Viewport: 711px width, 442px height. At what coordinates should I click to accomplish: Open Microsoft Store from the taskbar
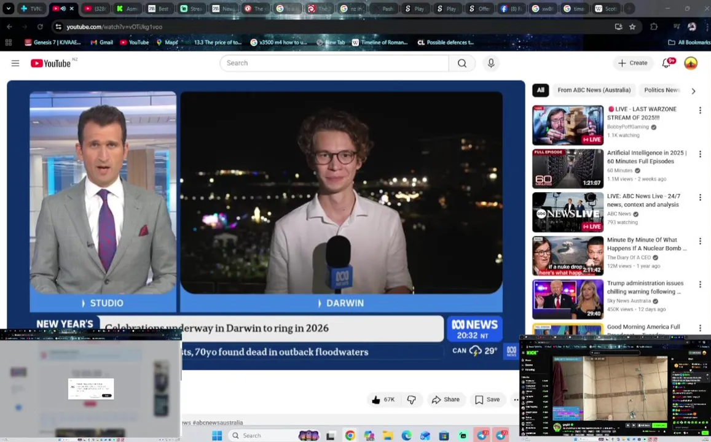444,436
